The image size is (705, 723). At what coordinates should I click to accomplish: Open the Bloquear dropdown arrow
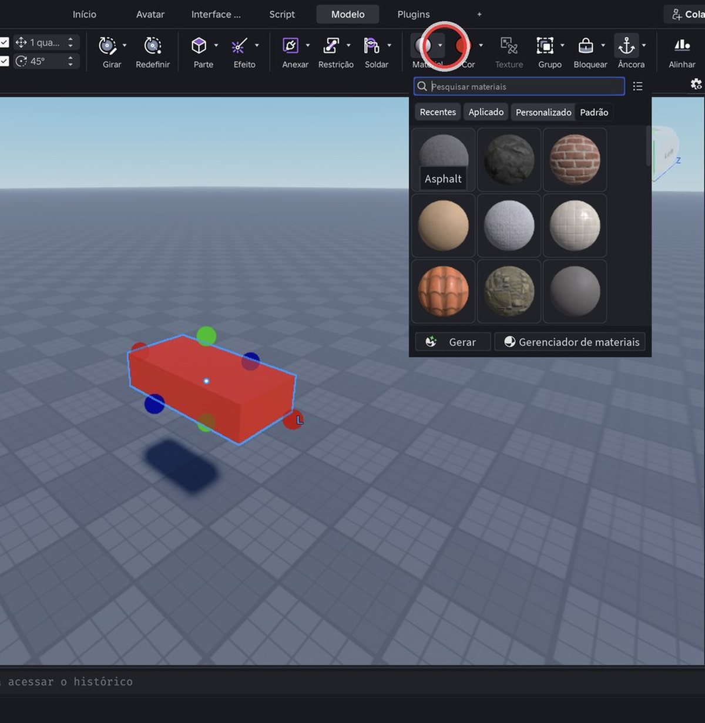[x=603, y=45]
